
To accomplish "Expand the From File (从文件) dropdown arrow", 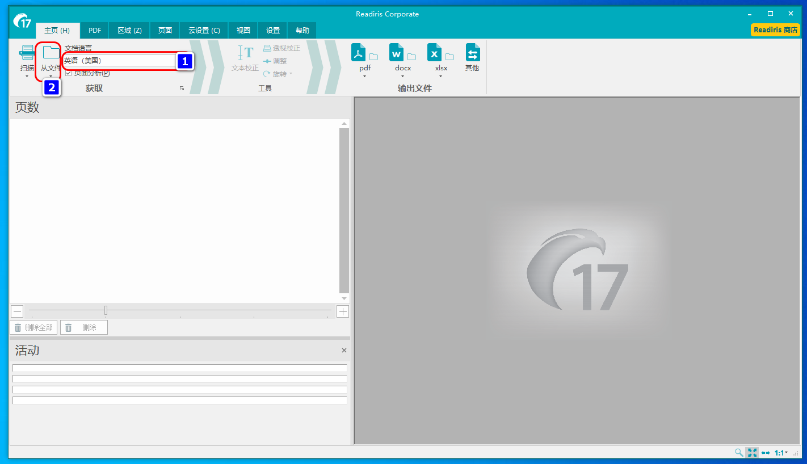I will (x=51, y=76).
